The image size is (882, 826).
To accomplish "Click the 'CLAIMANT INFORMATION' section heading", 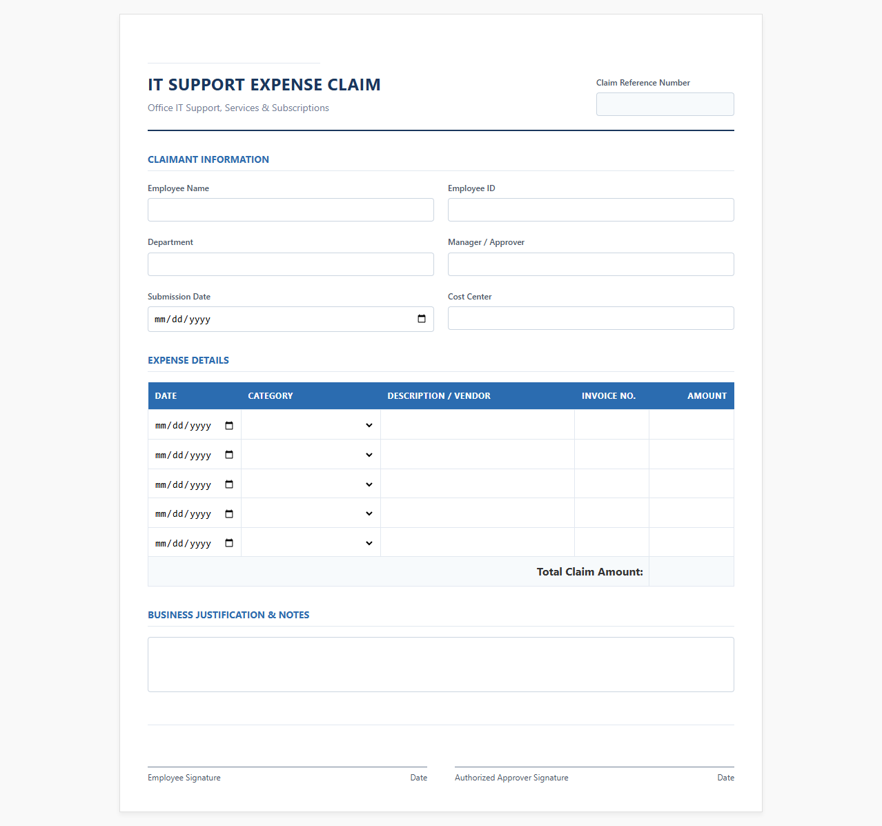I will pos(208,159).
